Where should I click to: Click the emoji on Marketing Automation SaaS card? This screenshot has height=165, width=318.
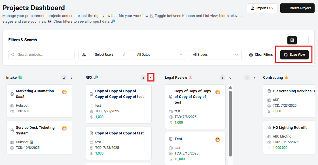pos(64,92)
